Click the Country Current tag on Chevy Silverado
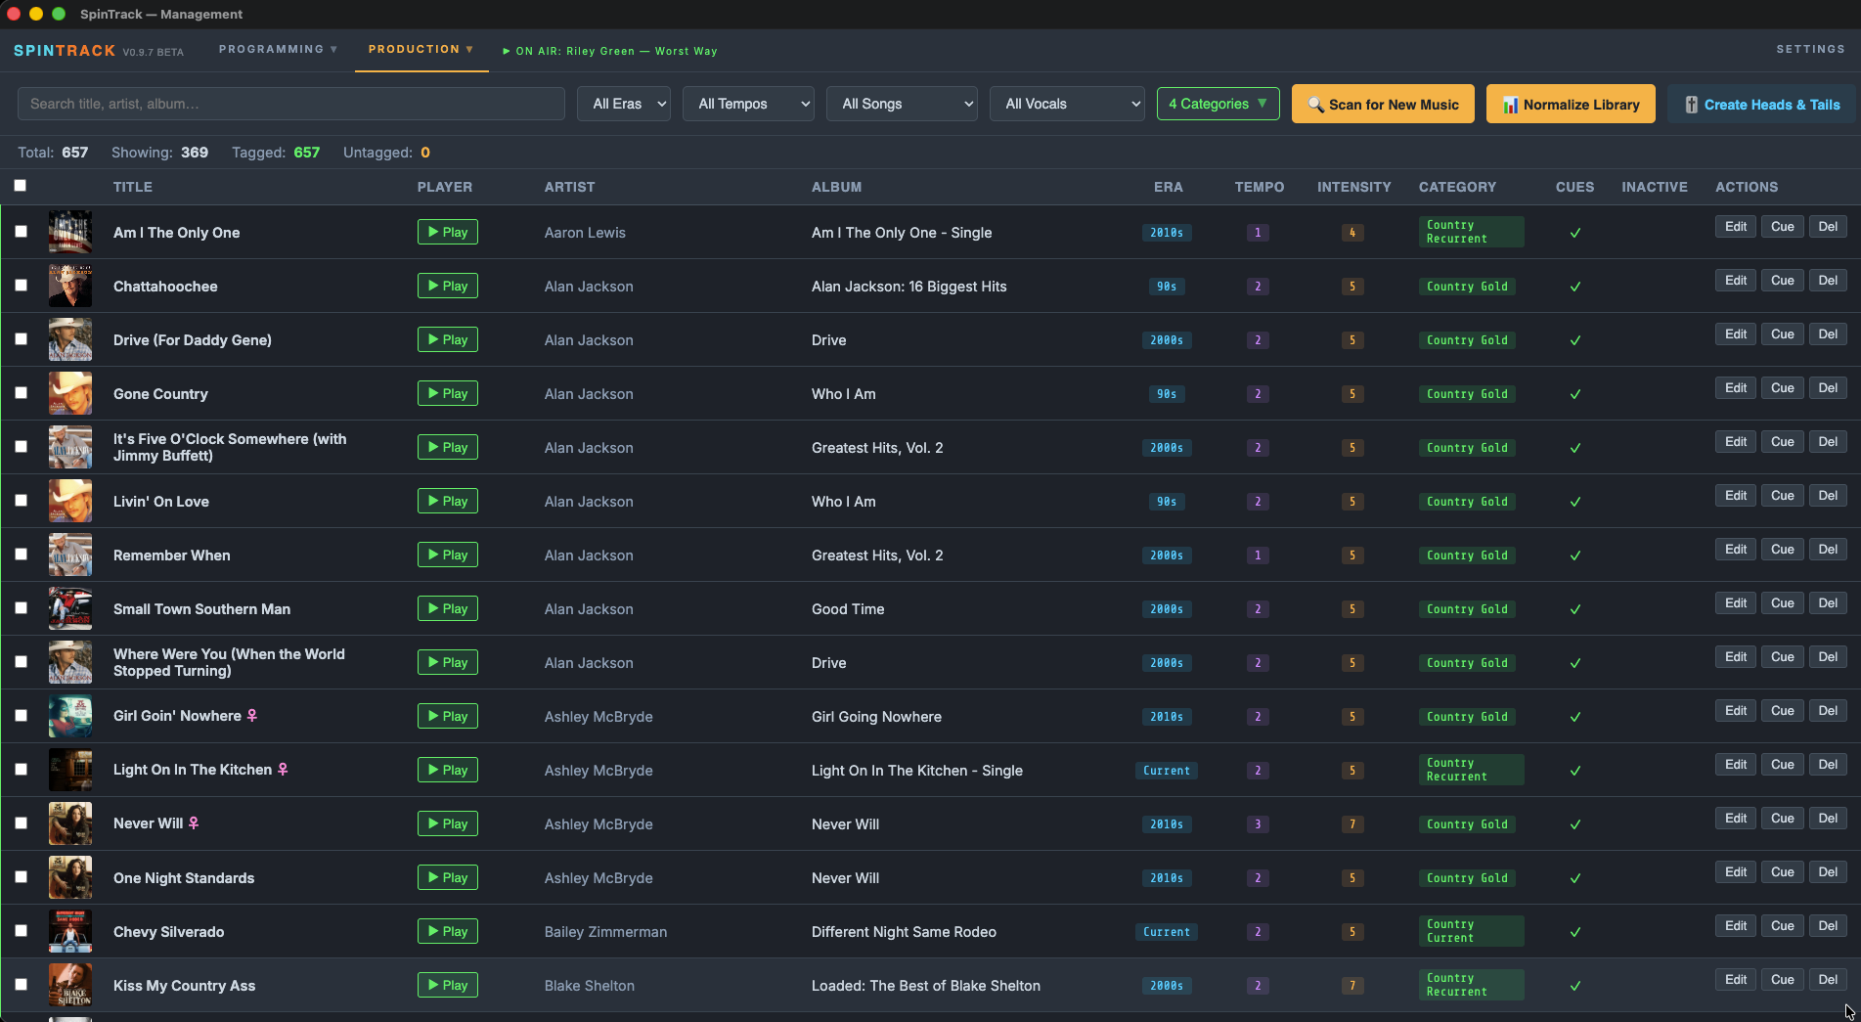This screenshot has width=1861, height=1022. (1471, 931)
